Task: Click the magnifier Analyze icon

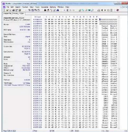Action: click(92, 10)
